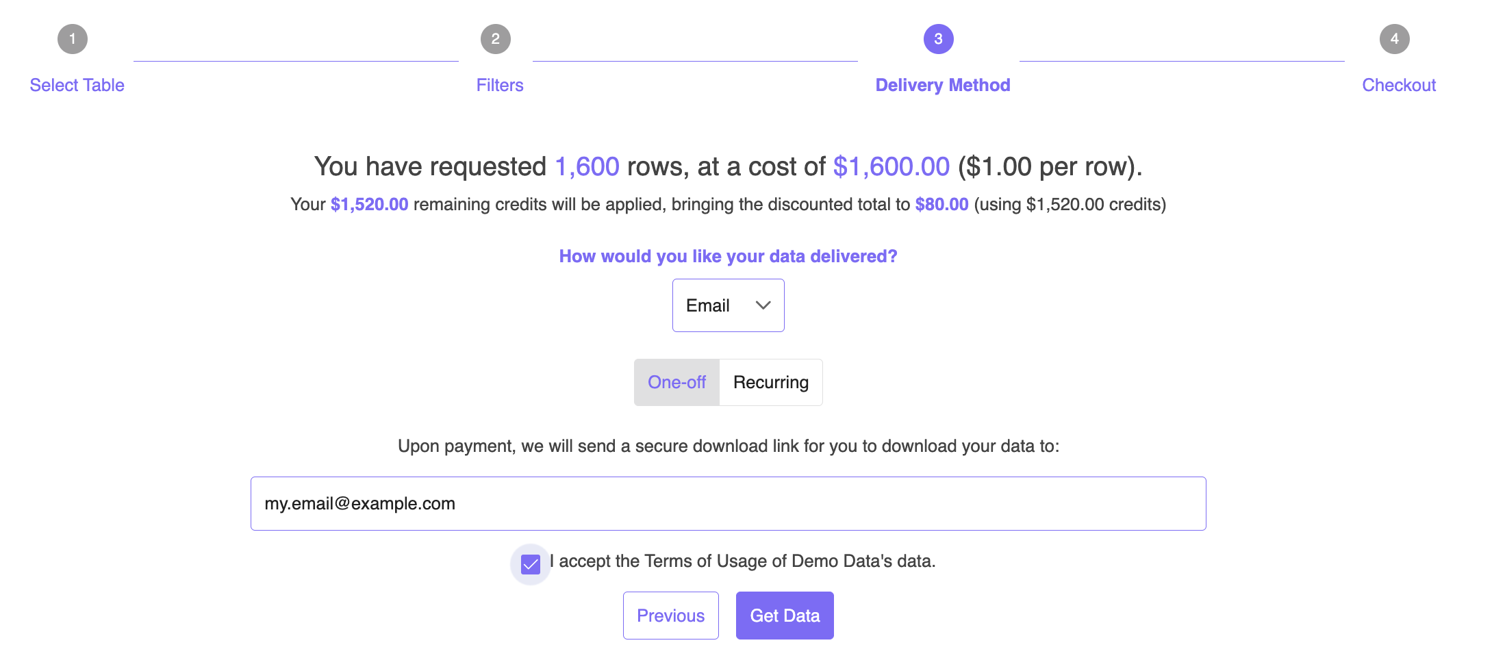This screenshot has width=1505, height=671.
Task: Click Get Data to submit order
Action: point(785,615)
